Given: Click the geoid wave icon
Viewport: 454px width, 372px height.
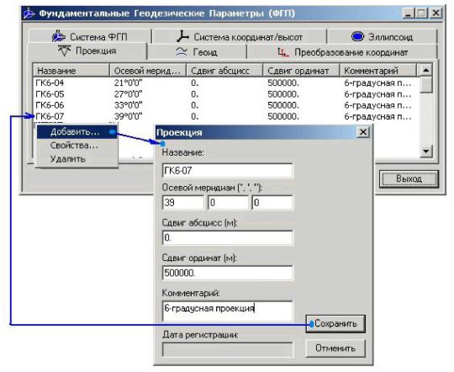Looking at the screenshot, I should click(182, 52).
